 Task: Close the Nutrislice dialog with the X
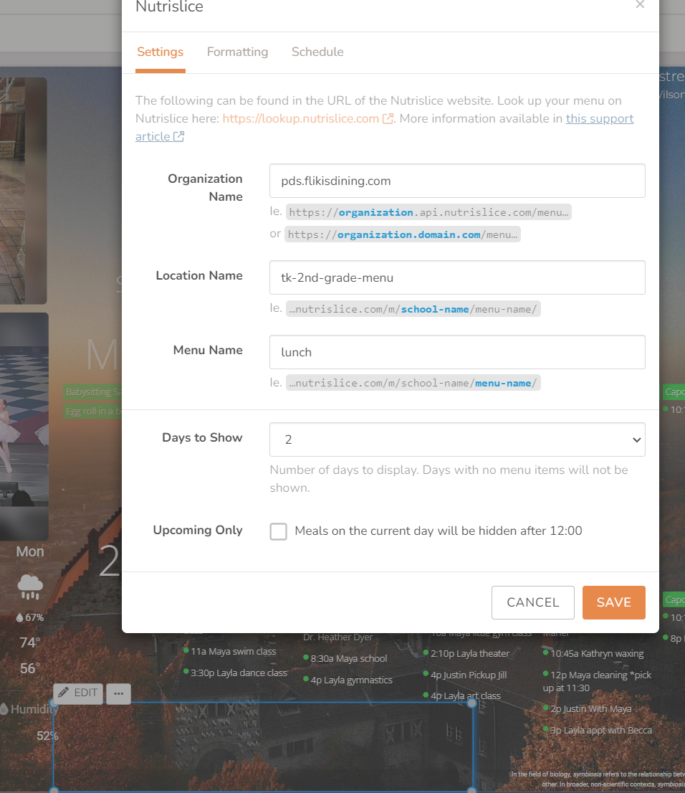point(640,5)
